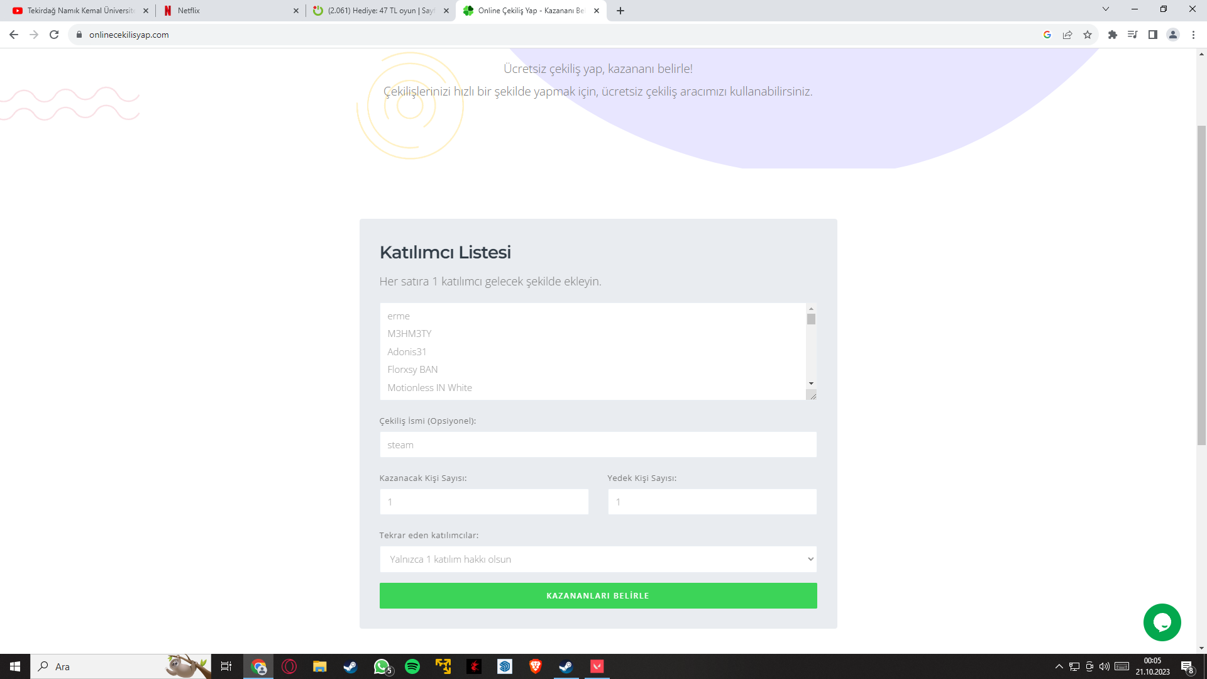
Task: Open a new browser tab
Action: tap(620, 11)
